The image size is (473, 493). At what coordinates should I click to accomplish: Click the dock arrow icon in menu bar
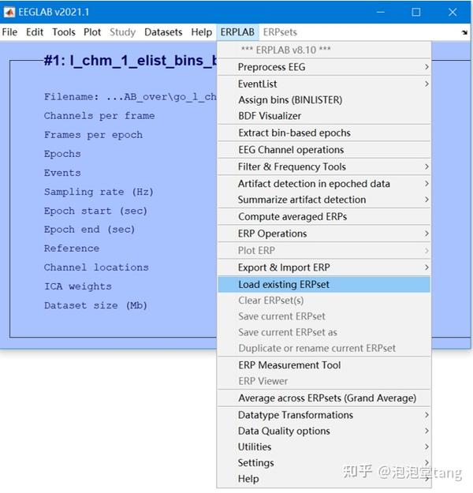pos(464,32)
